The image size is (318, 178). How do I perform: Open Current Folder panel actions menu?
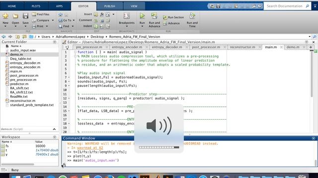55,42
